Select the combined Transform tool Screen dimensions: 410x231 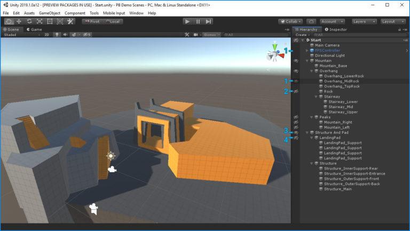pos(60,21)
